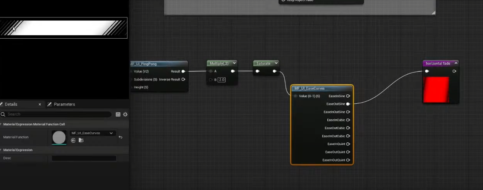
Task: Click the EaseInOutSine output pin
Action: 348,112
